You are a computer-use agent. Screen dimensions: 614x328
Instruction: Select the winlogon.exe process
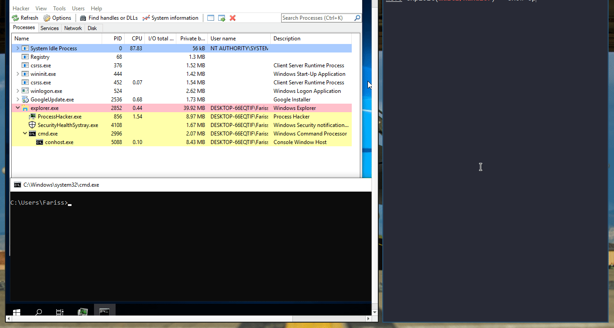click(182, 91)
